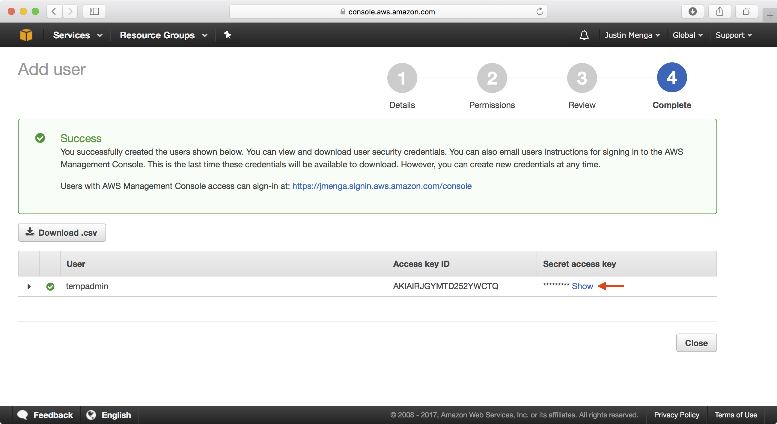
Task: Toggle the Safari sidebar button
Action: 94,11
